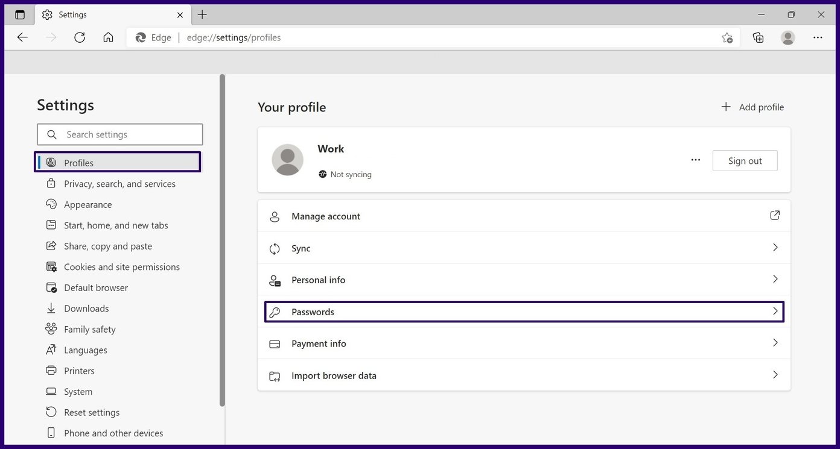This screenshot has width=840, height=449.
Task: Click the address bar URL
Action: [234, 37]
